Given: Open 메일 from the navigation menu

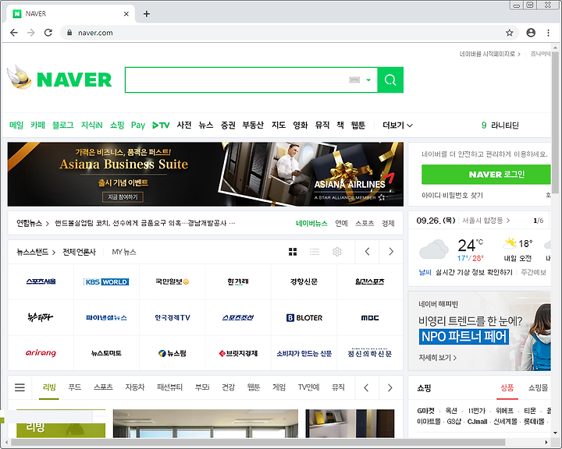Looking at the screenshot, I should [x=16, y=125].
